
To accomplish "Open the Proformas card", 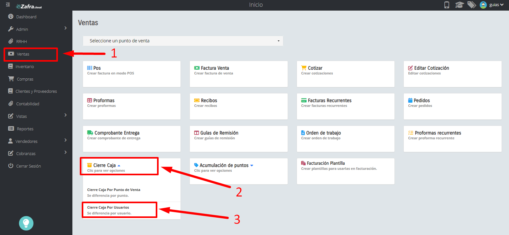I will pyautogui.click(x=132, y=106).
